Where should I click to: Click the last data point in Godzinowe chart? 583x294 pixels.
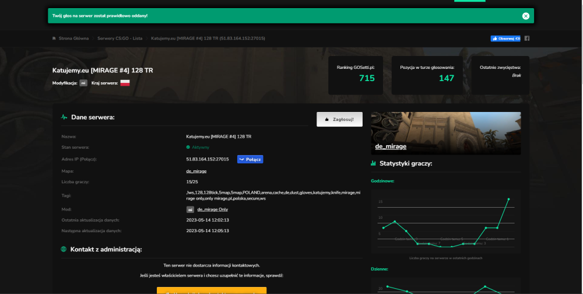[x=508, y=199]
